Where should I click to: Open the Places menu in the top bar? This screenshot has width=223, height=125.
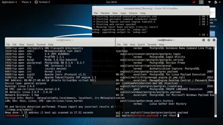pos(26,2)
